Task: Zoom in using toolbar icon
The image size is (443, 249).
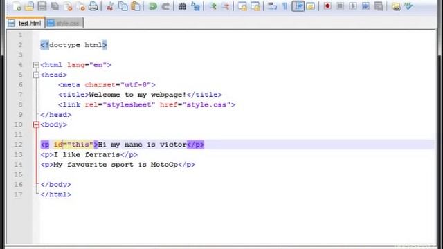Action: coord(213,6)
